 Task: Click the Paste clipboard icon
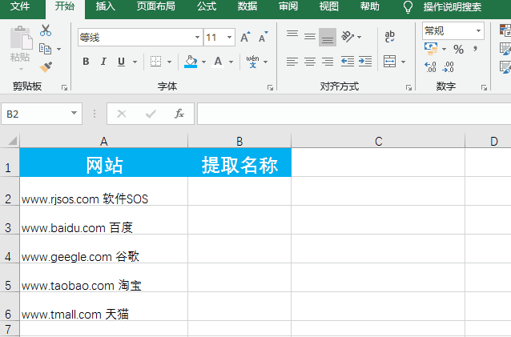point(21,38)
